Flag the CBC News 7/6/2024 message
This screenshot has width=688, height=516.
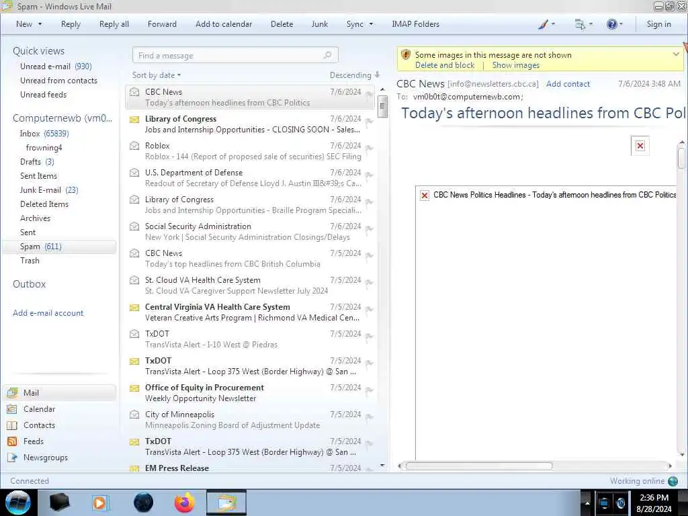pyautogui.click(x=370, y=94)
